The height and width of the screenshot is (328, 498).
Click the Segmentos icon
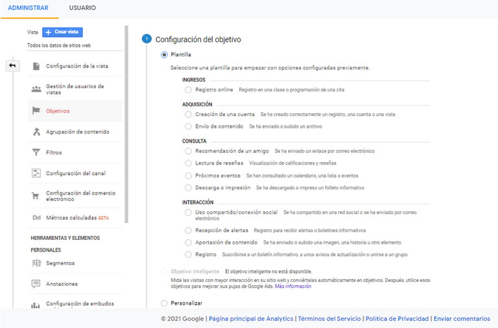[x=36, y=263]
